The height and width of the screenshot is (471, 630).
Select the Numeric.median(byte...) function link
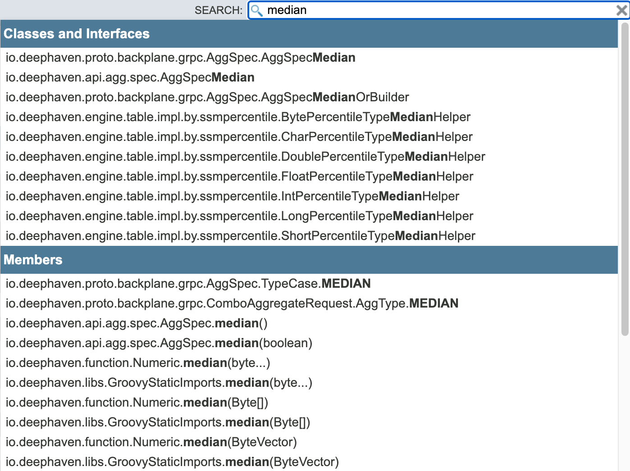click(x=137, y=363)
